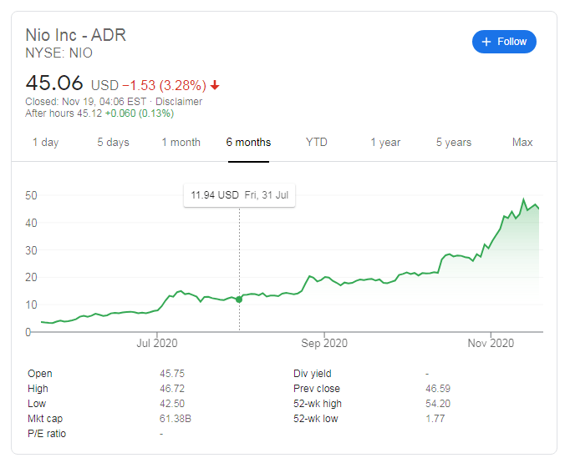The height and width of the screenshot is (458, 570).
Task: Click the P/E ratio label
Action: tap(47, 434)
